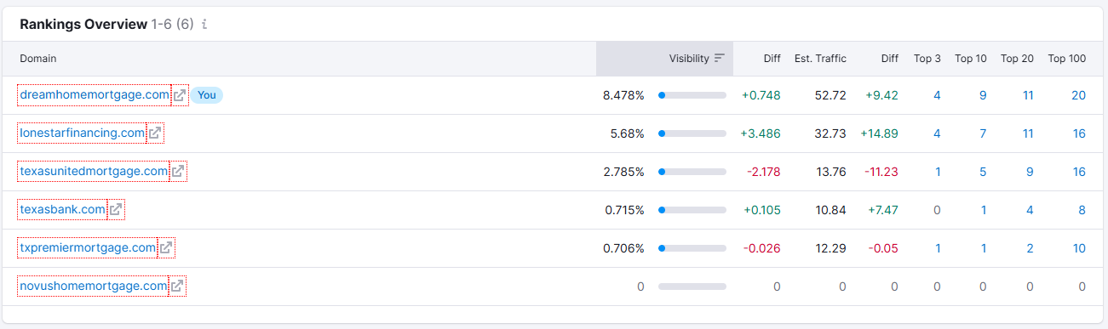Click the info icon beside Rankings Overview
Image resolution: width=1108 pixels, height=329 pixels.
click(x=204, y=25)
